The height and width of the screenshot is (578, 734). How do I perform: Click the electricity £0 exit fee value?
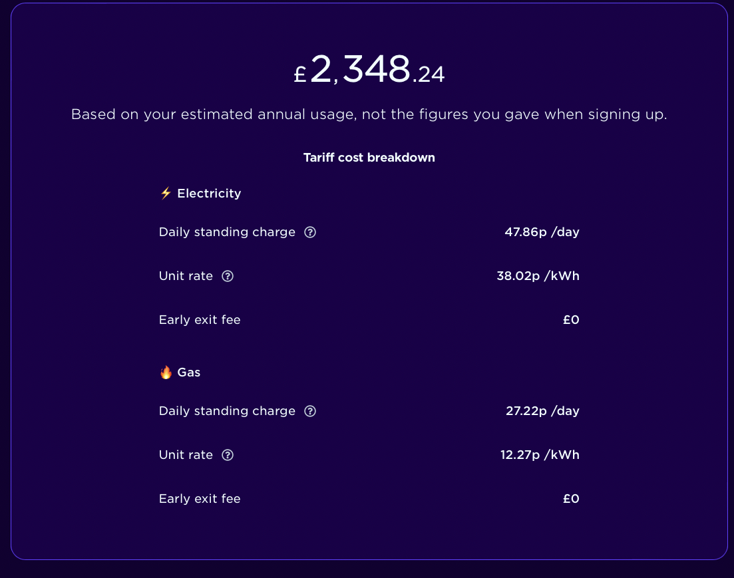coord(571,320)
